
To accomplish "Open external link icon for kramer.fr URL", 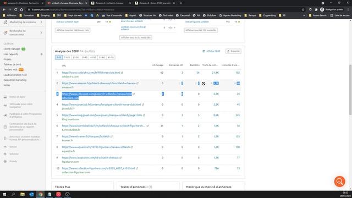I will 112,136.
